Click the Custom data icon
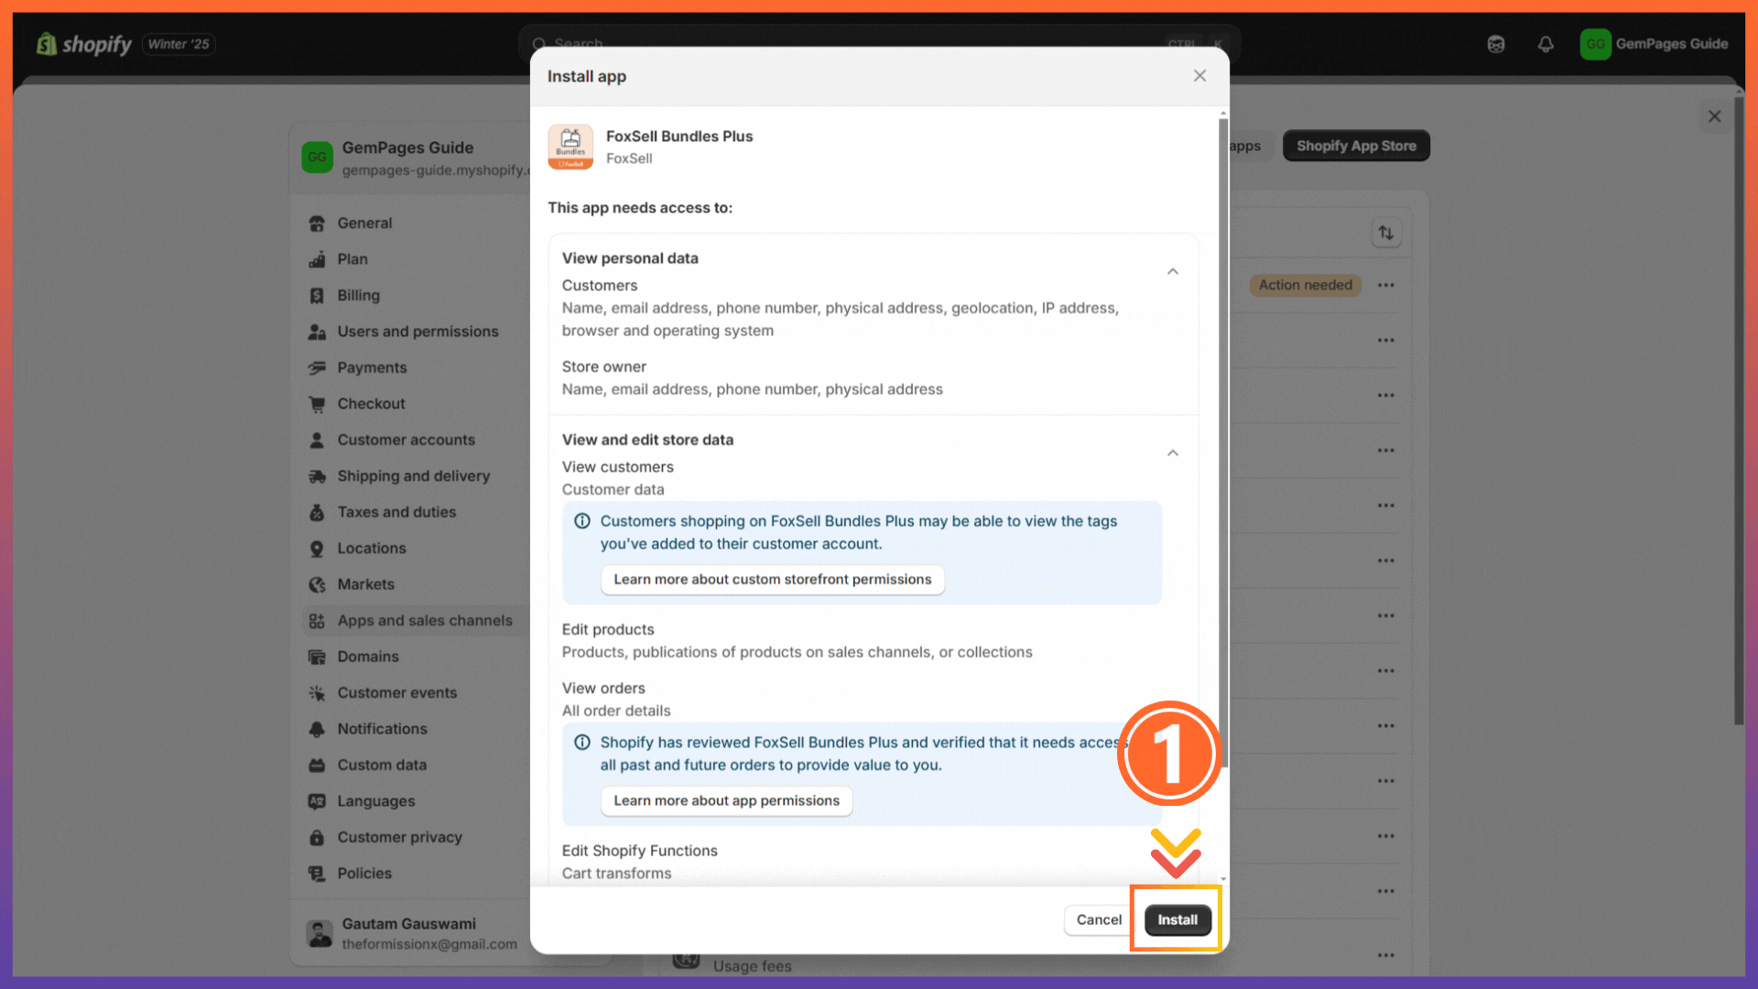Viewport: 1758px width, 989px height. point(317,765)
